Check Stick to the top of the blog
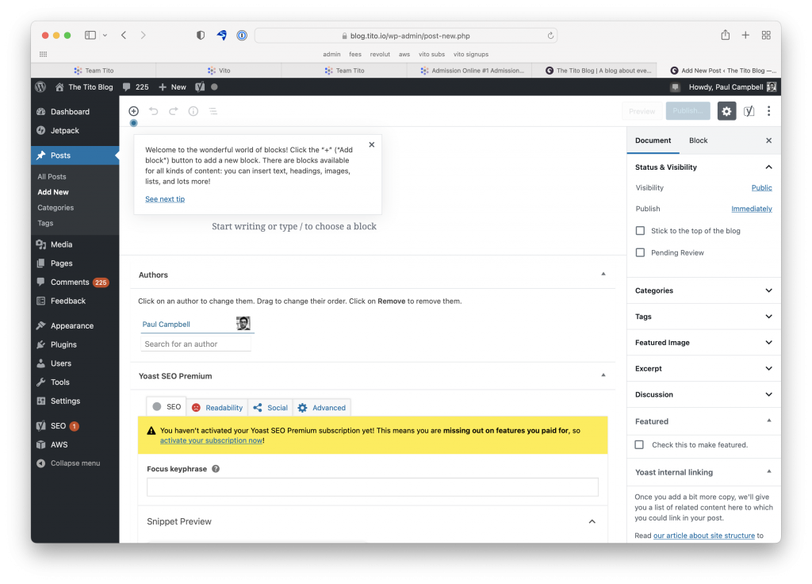Viewport: 812px width, 584px height. coord(641,231)
